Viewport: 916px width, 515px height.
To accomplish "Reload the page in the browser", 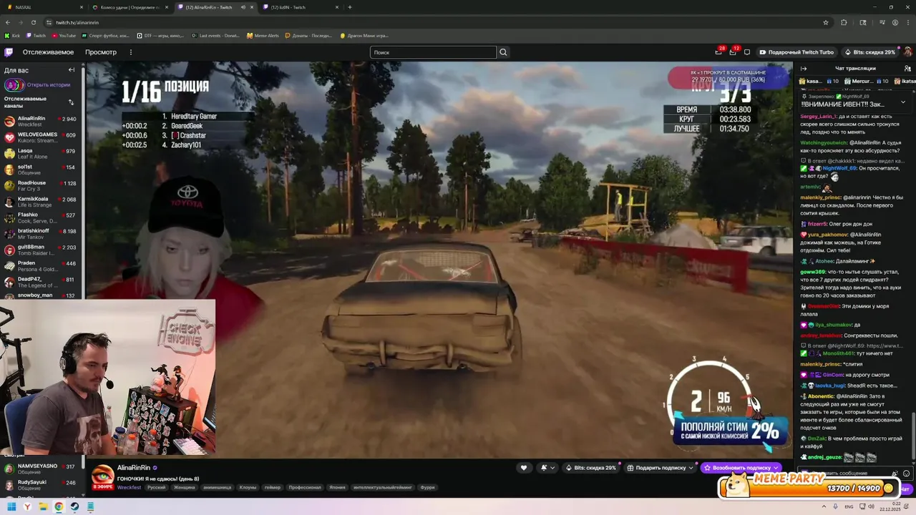I will pyautogui.click(x=34, y=22).
